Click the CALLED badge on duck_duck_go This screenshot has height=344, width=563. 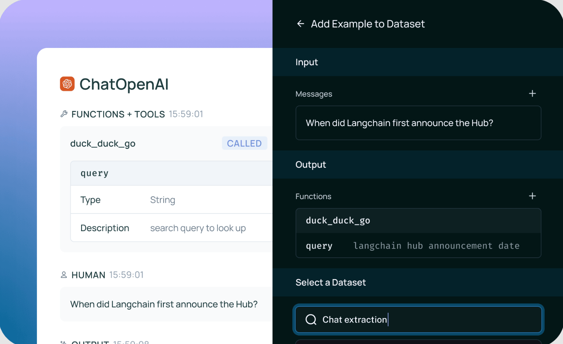pos(244,143)
